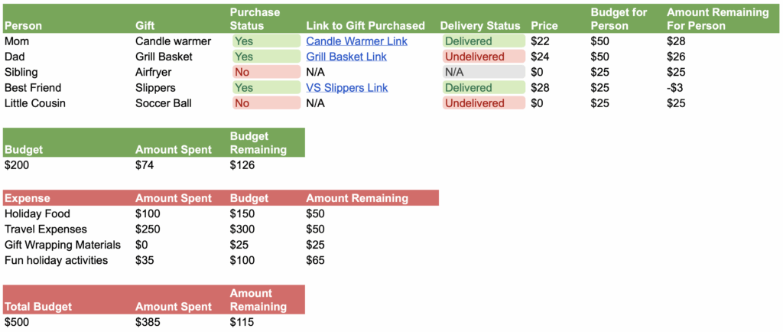Open Best Friend's purchase status dropdown
The width and height of the screenshot is (783, 332).
(x=265, y=88)
